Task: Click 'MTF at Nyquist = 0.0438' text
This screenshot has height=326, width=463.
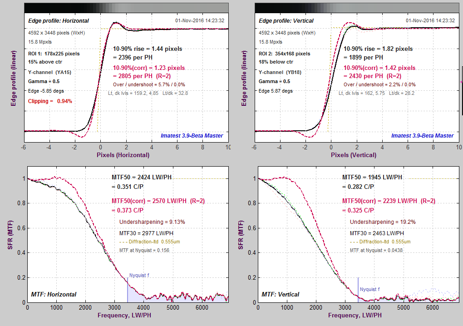Action: click(x=376, y=250)
